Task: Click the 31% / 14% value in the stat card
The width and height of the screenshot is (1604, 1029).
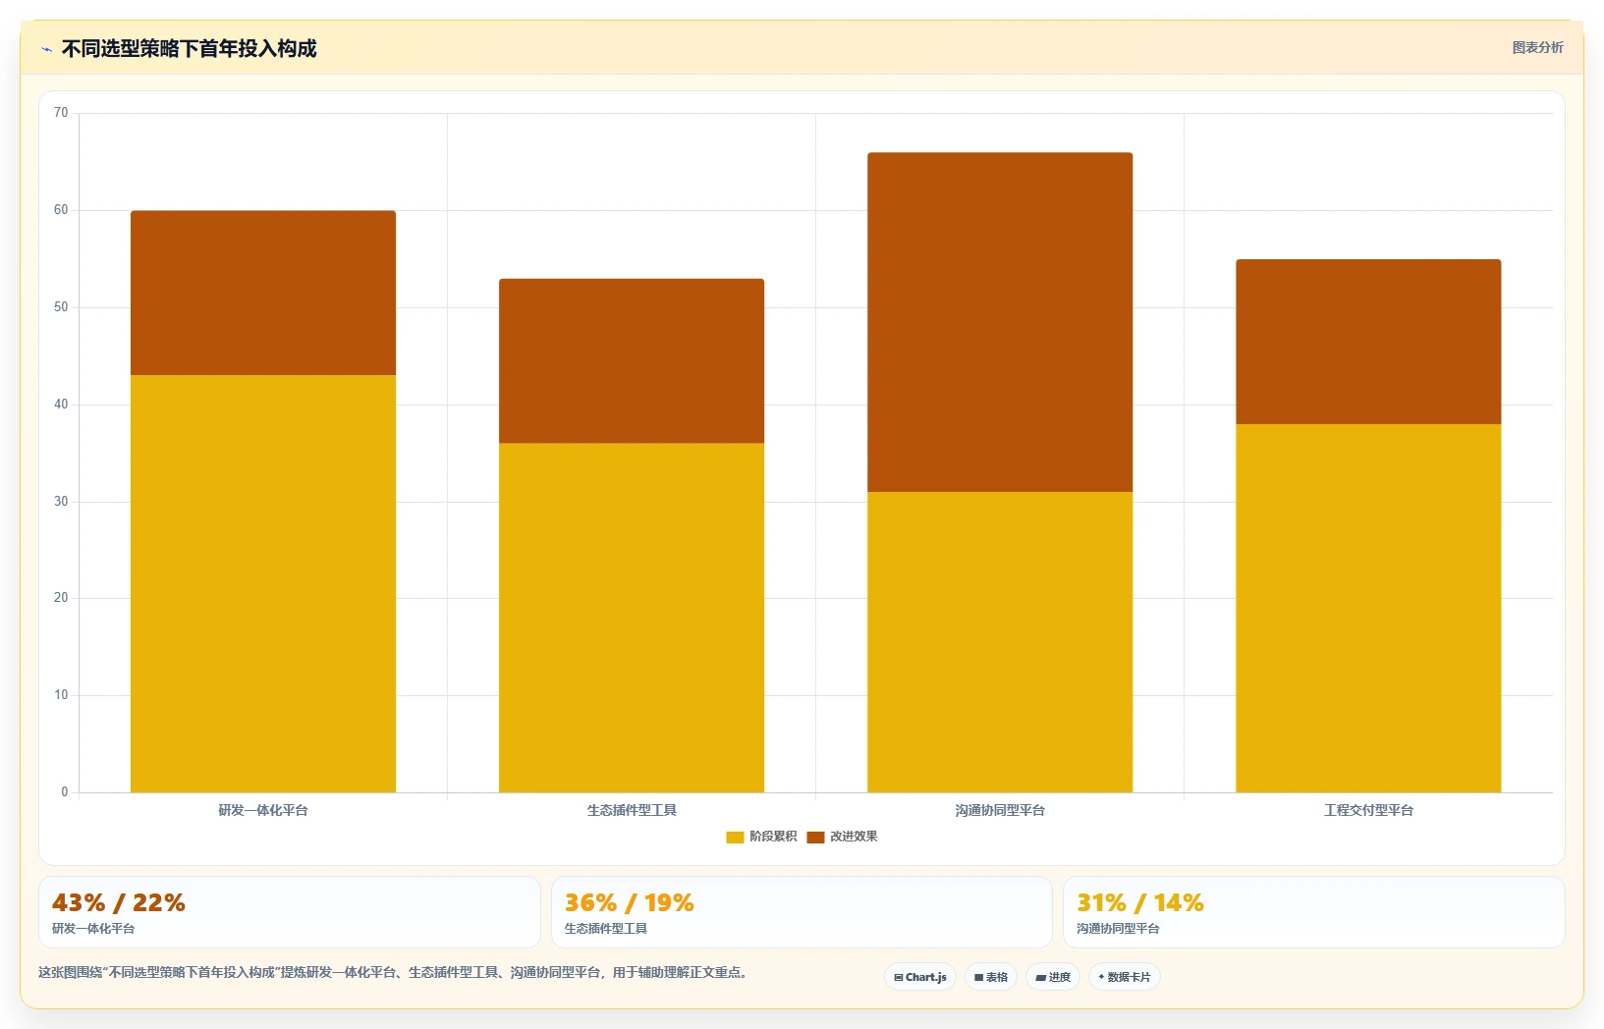Action: [x=1140, y=902]
